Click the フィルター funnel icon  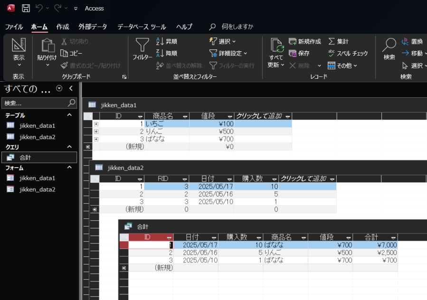coord(142,45)
